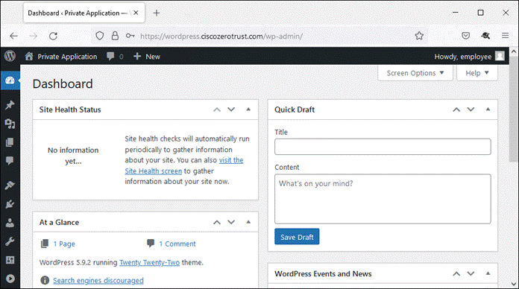Open the New content menu

click(147, 57)
